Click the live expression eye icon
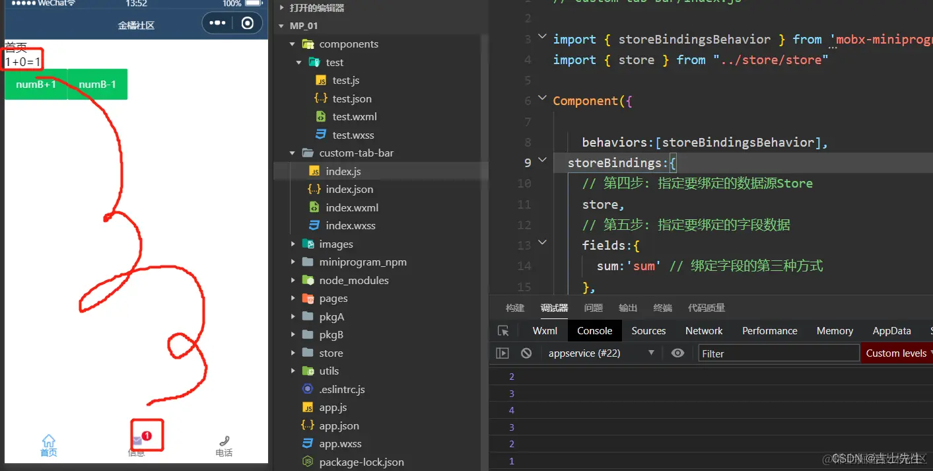Viewport: 933px width, 471px height. [x=677, y=353]
